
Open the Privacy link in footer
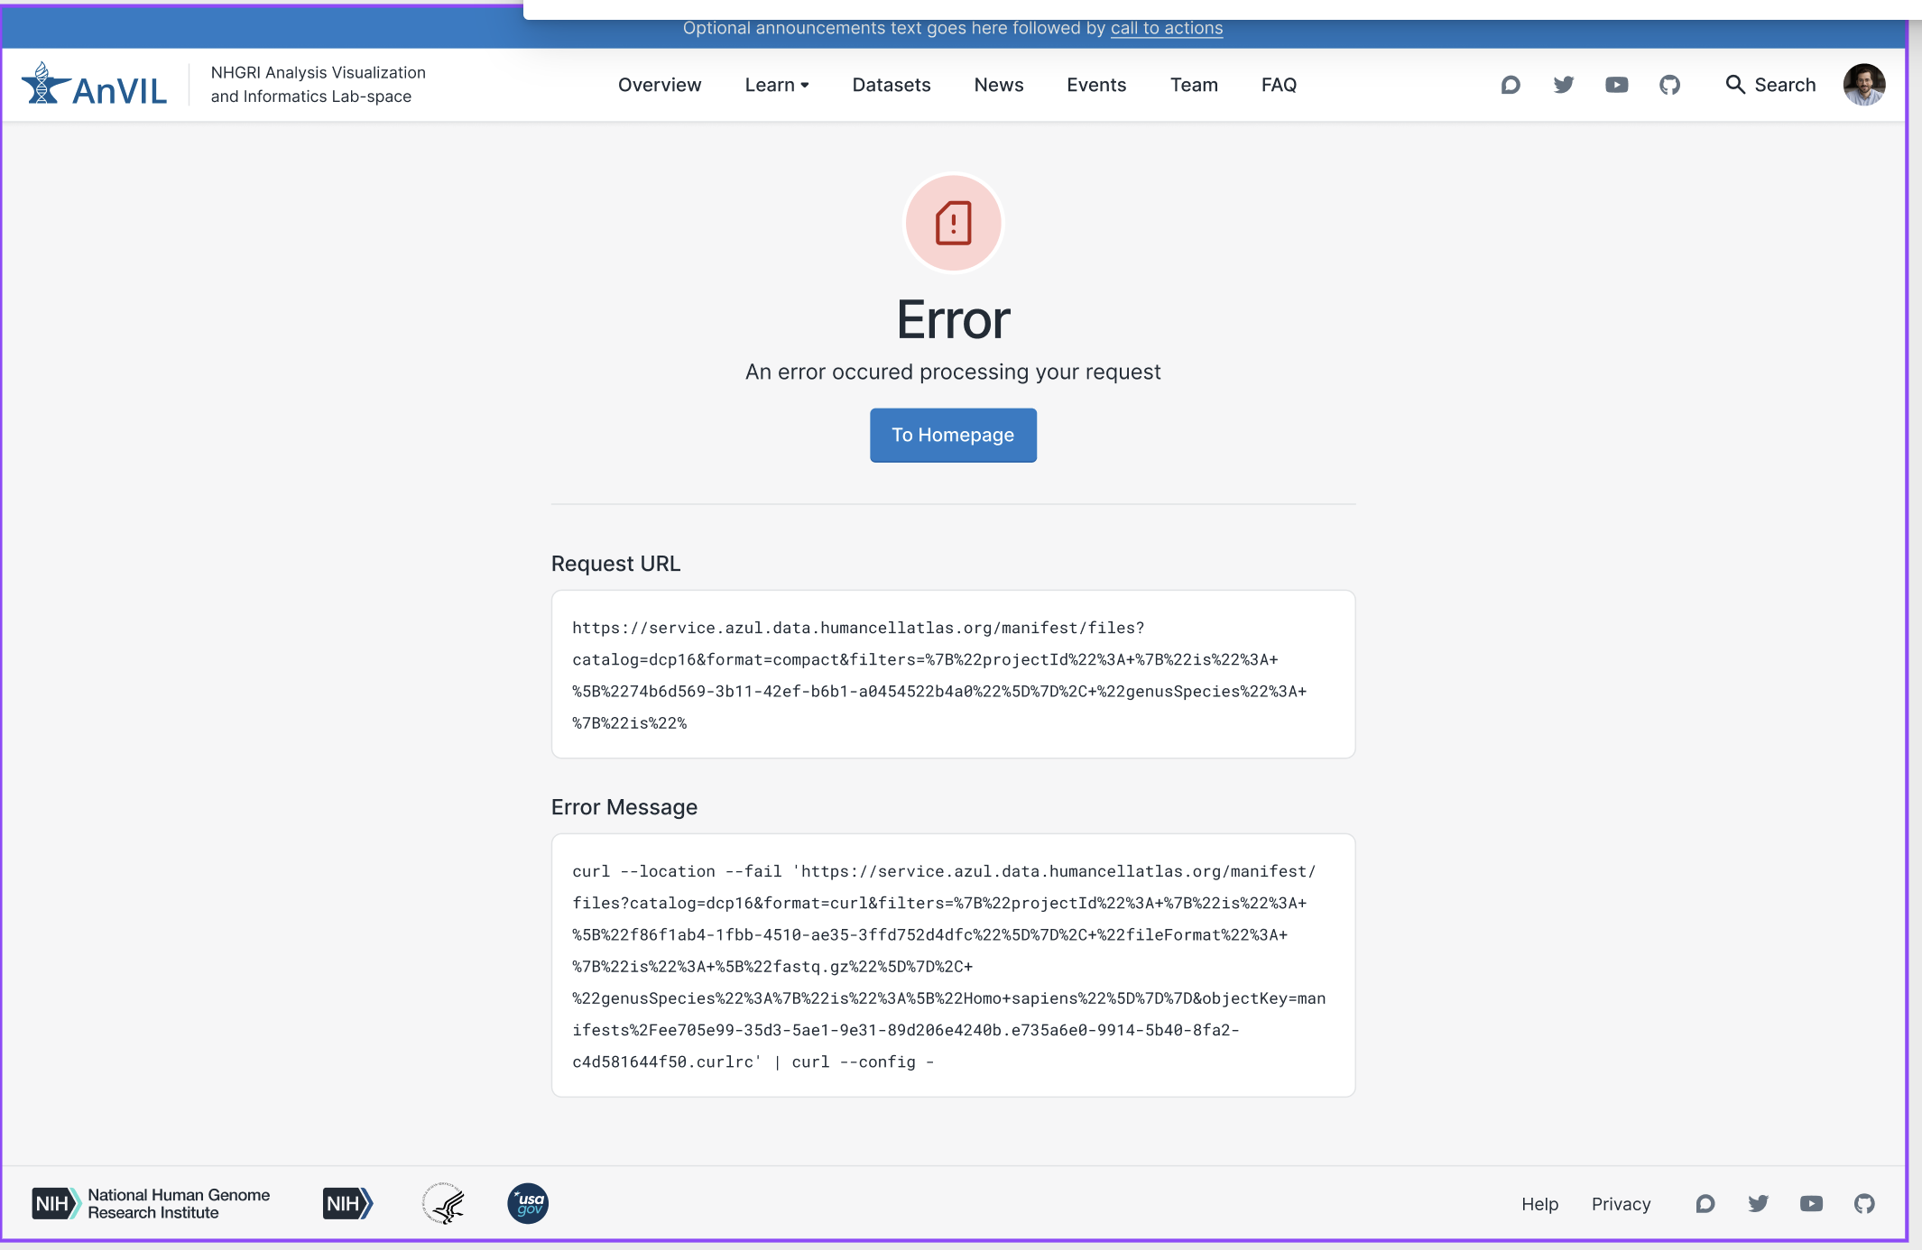click(1620, 1203)
